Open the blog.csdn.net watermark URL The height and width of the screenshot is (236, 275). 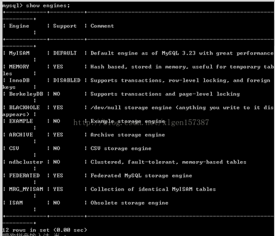coord(141,122)
